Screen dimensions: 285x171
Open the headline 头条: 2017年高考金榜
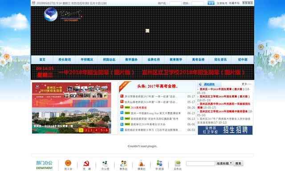click(157, 86)
